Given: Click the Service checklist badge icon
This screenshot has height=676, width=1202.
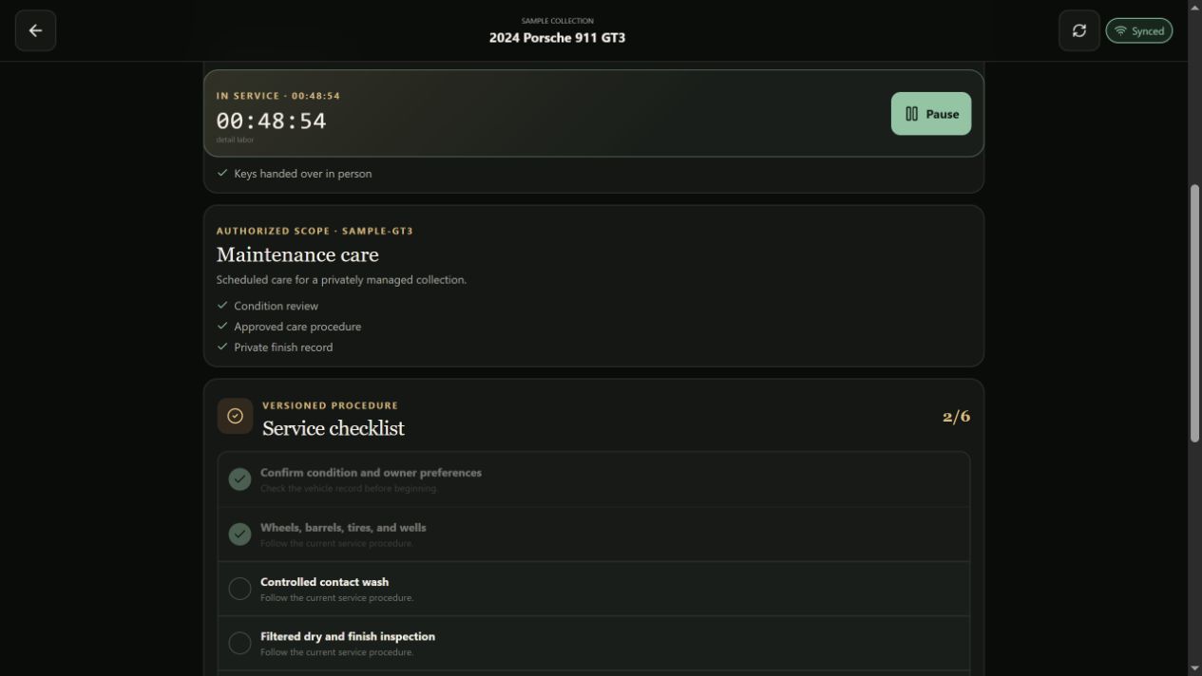Looking at the screenshot, I should point(235,416).
